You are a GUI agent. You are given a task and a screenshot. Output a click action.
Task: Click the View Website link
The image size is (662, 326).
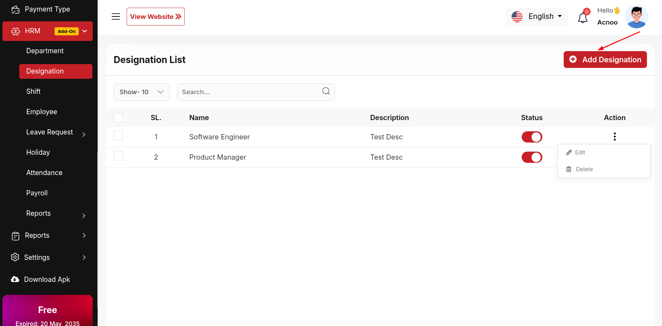click(155, 17)
